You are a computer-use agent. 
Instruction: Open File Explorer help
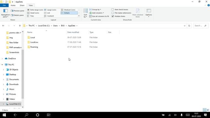[209, 5]
